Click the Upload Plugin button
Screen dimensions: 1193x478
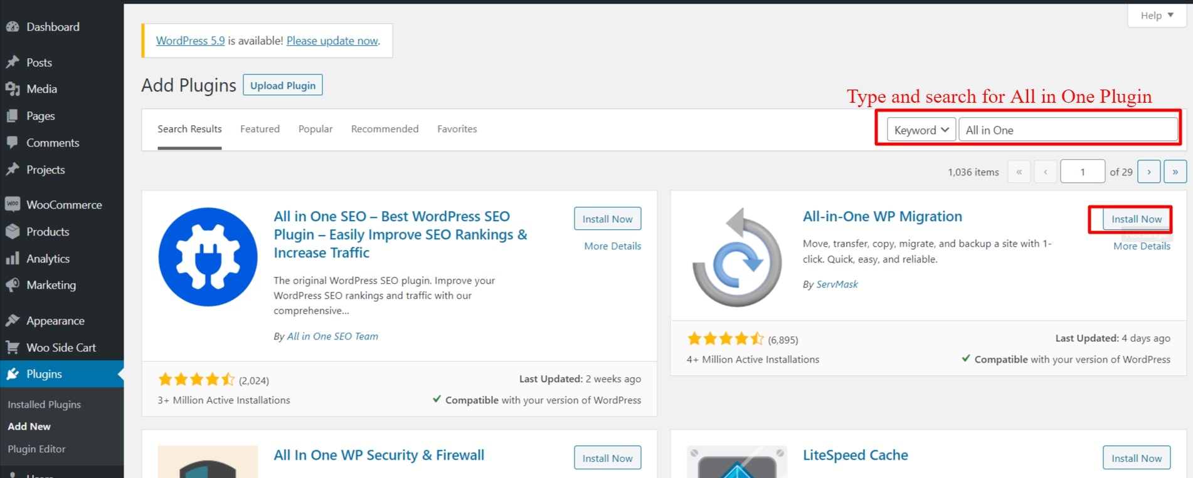[283, 85]
